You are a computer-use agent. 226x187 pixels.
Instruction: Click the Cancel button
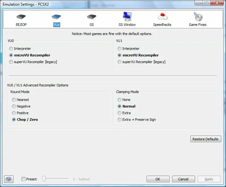point(183,179)
